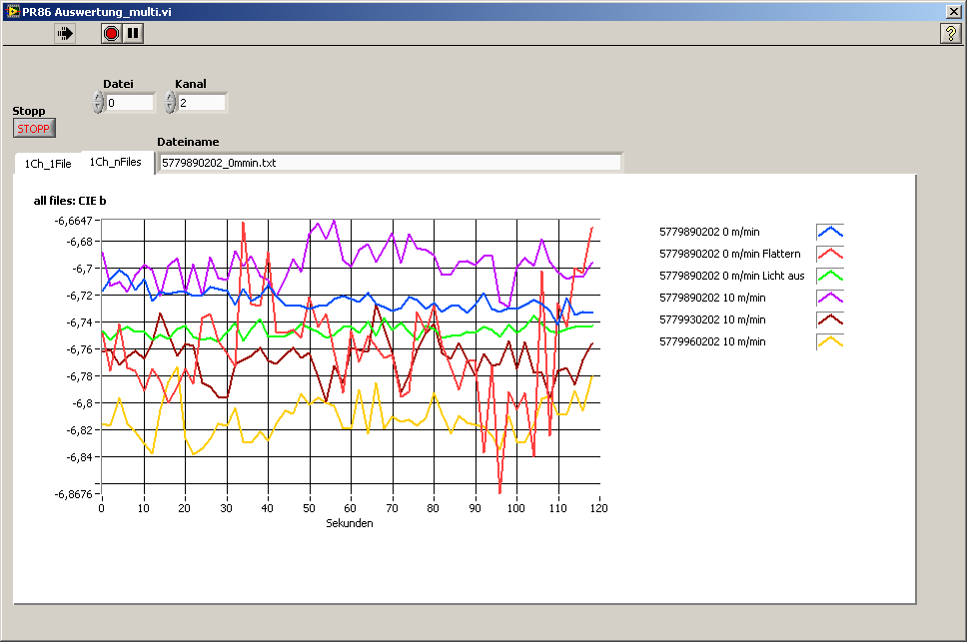Click the Dateiname label
The width and height of the screenshot is (967, 642).
point(188,142)
